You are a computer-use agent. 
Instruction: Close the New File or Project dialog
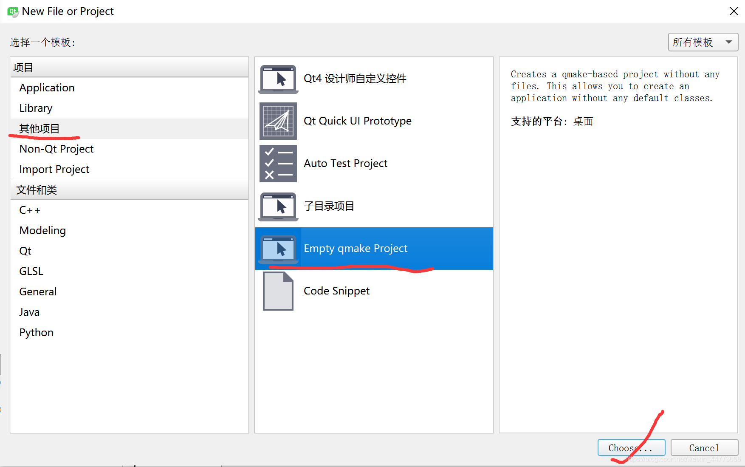[x=734, y=11]
